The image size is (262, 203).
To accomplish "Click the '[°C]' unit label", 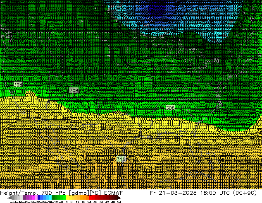I will click(x=95, y=193).
